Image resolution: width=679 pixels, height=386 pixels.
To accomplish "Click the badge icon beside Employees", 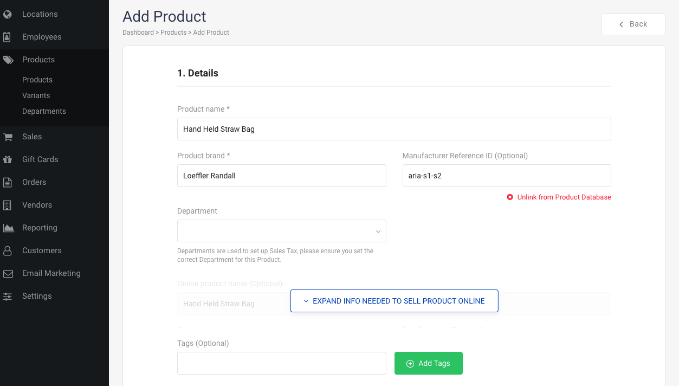I will [x=7, y=37].
